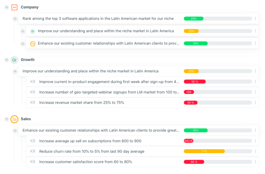Screen dimensions: 265x174
Task: Expand the Sa customer relationships child objective
Action: (23, 44)
